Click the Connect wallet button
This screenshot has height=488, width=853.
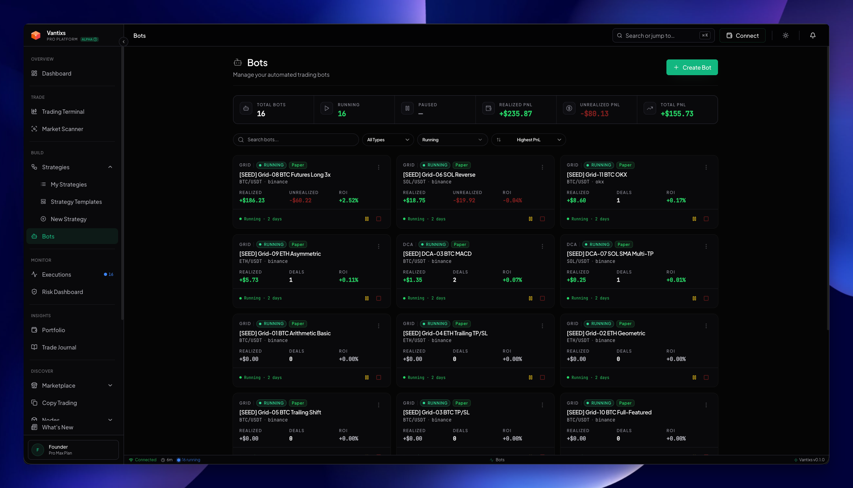click(x=742, y=35)
